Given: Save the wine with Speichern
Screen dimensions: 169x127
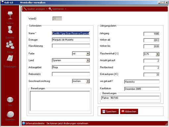Looking at the screenshot, I should coord(110,111).
